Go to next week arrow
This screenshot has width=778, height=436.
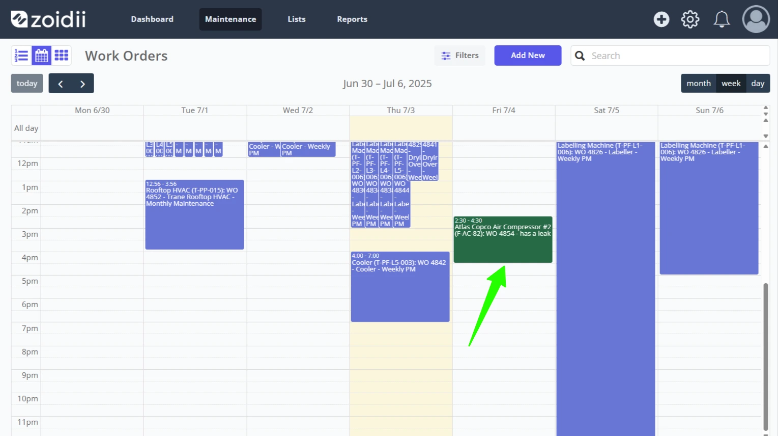click(x=82, y=84)
